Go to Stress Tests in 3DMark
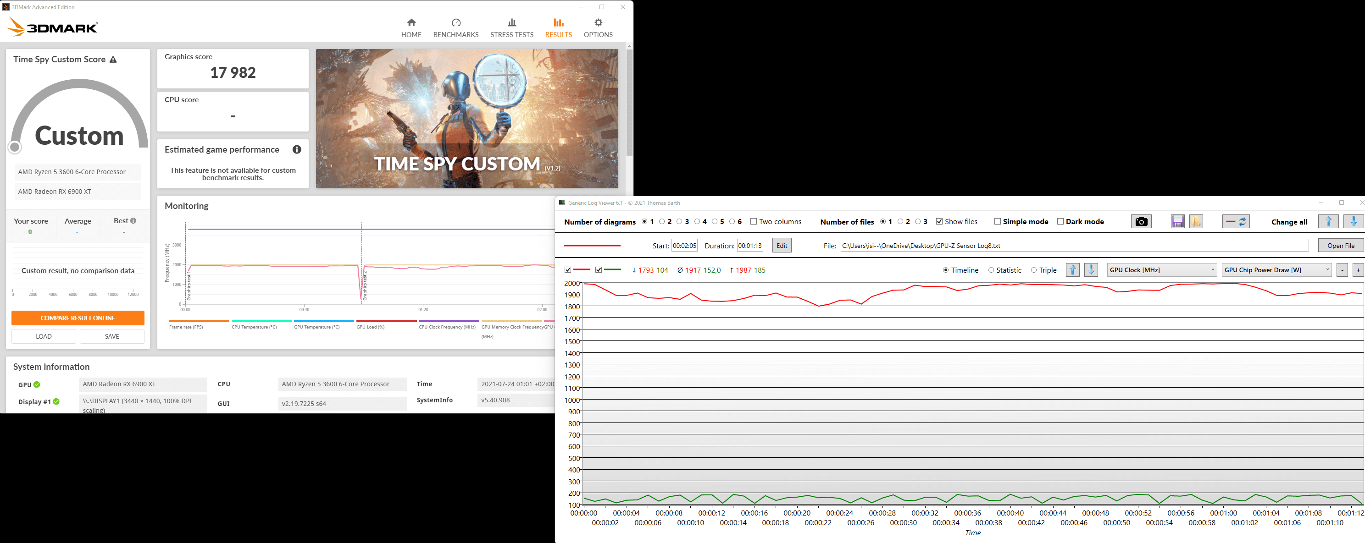 pos(511,27)
